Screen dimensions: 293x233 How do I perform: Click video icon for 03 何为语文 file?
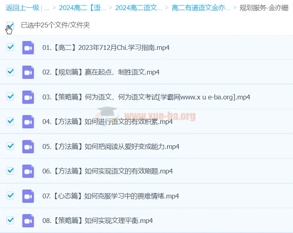(x=28, y=97)
